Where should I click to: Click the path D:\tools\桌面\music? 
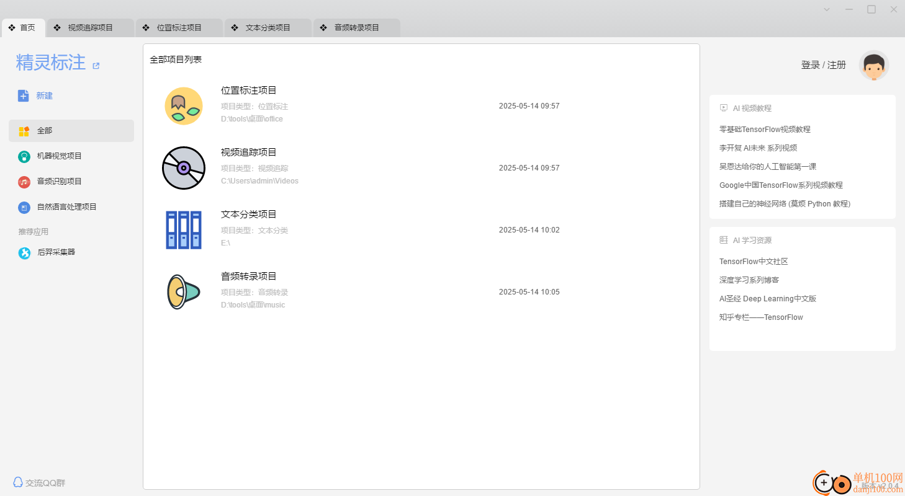click(253, 305)
